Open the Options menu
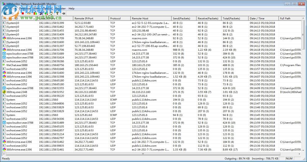 coord(48,8)
